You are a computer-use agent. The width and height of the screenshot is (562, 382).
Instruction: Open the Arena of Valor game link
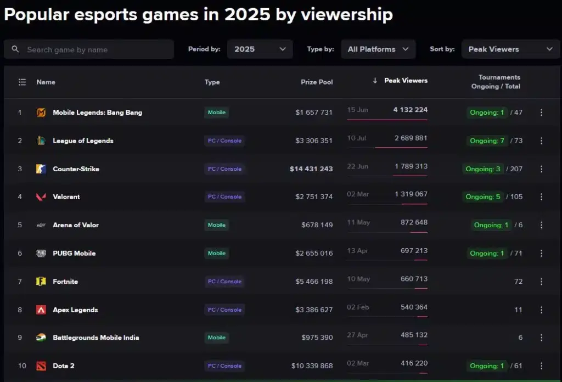76,225
